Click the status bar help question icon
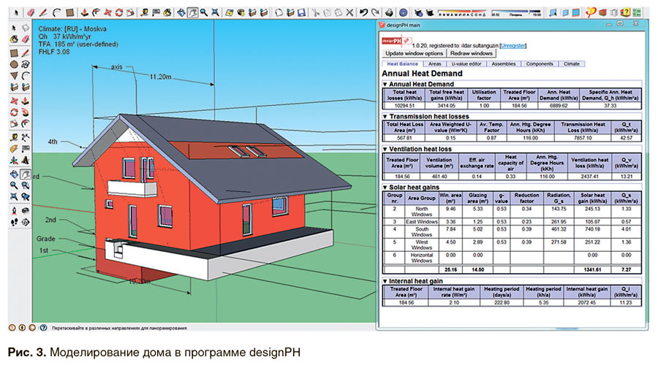The height and width of the screenshot is (365, 658). pos(43,328)
